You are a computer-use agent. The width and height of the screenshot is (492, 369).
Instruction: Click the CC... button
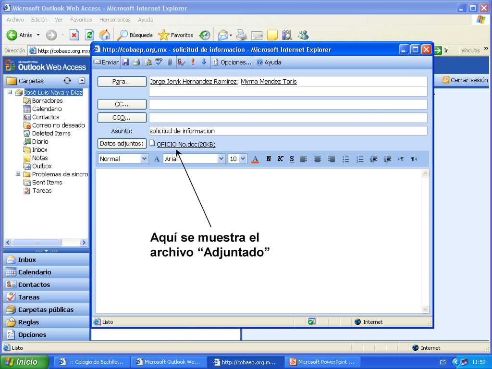(x=122, y=104)
